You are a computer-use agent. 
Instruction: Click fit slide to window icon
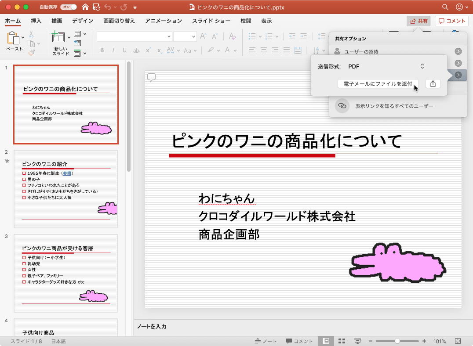coord(458,341)
